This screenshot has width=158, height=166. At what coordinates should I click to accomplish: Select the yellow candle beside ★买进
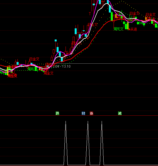(128, 26)
